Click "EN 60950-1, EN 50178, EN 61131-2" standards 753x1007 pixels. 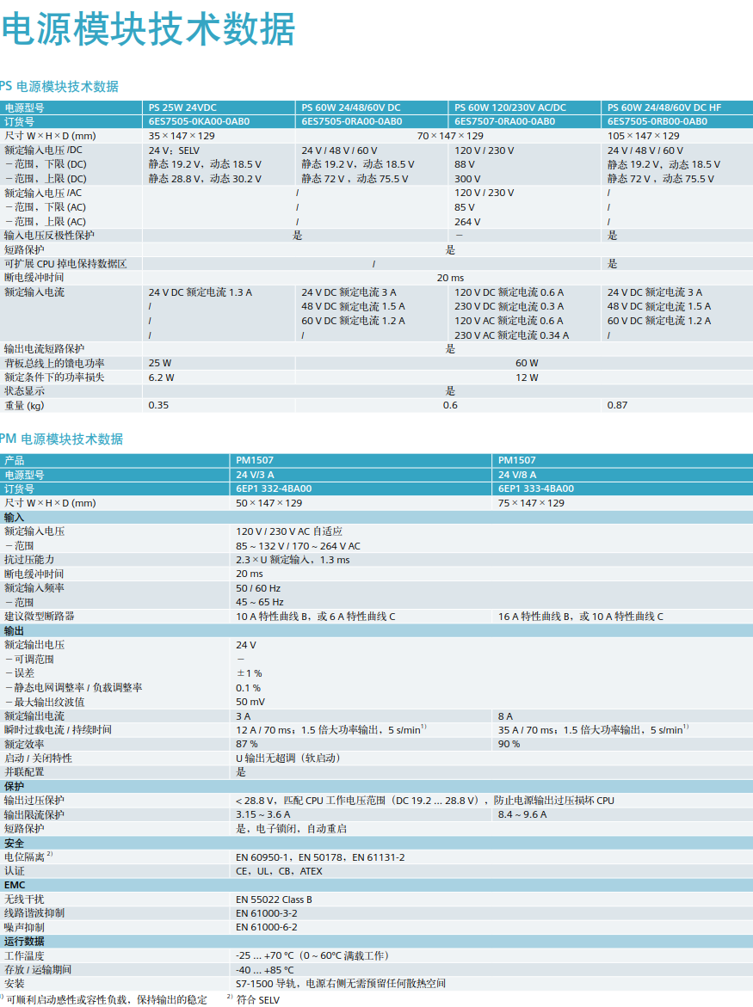pos(320,857)
